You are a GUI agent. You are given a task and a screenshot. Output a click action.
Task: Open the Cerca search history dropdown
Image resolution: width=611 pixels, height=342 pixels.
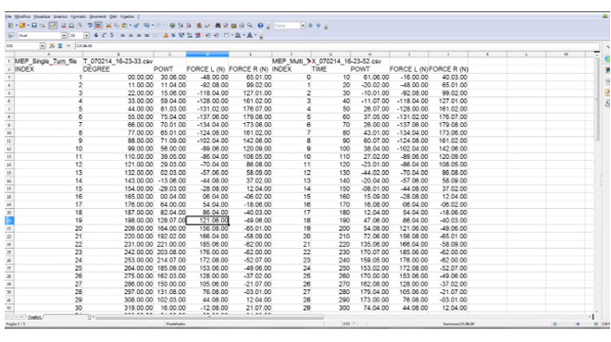coord(303,26)
